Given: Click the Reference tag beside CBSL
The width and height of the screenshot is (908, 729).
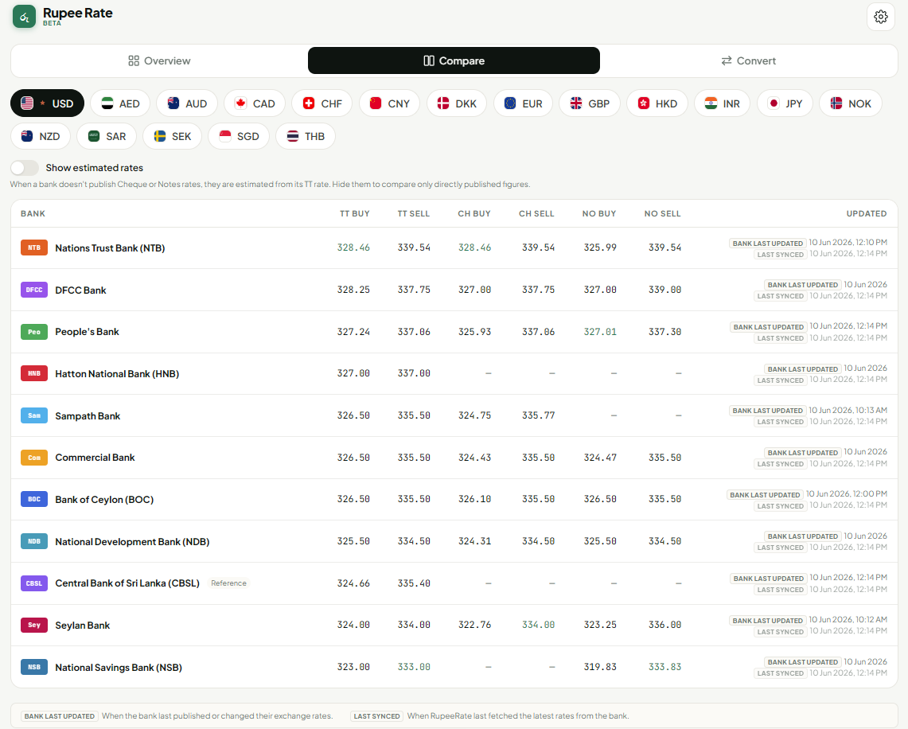Looking at the screenshot, I should click(x=228, y=583).
